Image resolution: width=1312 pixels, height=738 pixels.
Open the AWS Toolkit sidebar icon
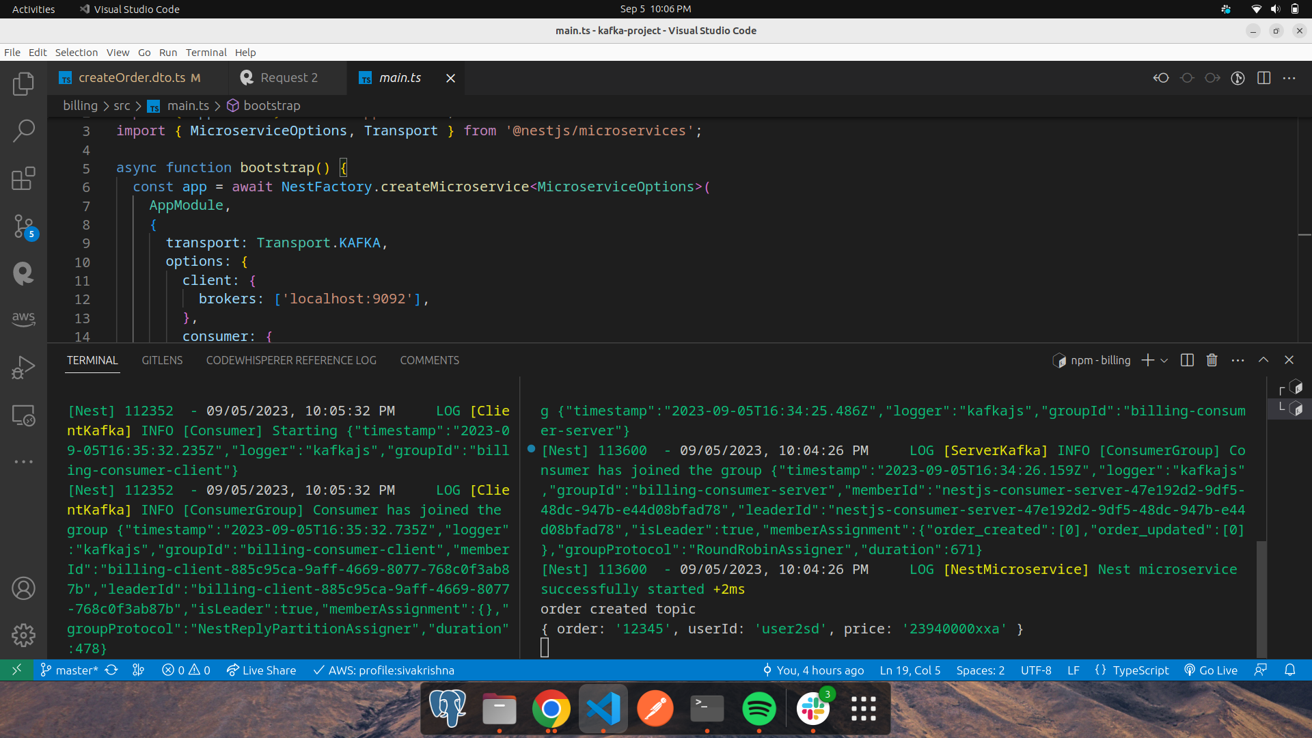(x=23, y=318)
